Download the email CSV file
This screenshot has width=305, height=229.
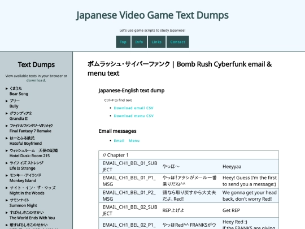click(x=134, y=108)
